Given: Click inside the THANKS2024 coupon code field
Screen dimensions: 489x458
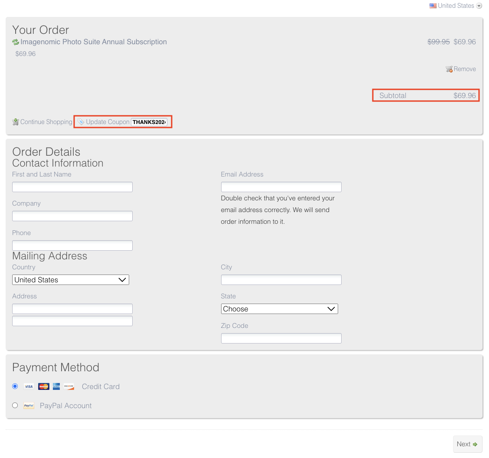Looking at the screenshot, I should [150, 122].
